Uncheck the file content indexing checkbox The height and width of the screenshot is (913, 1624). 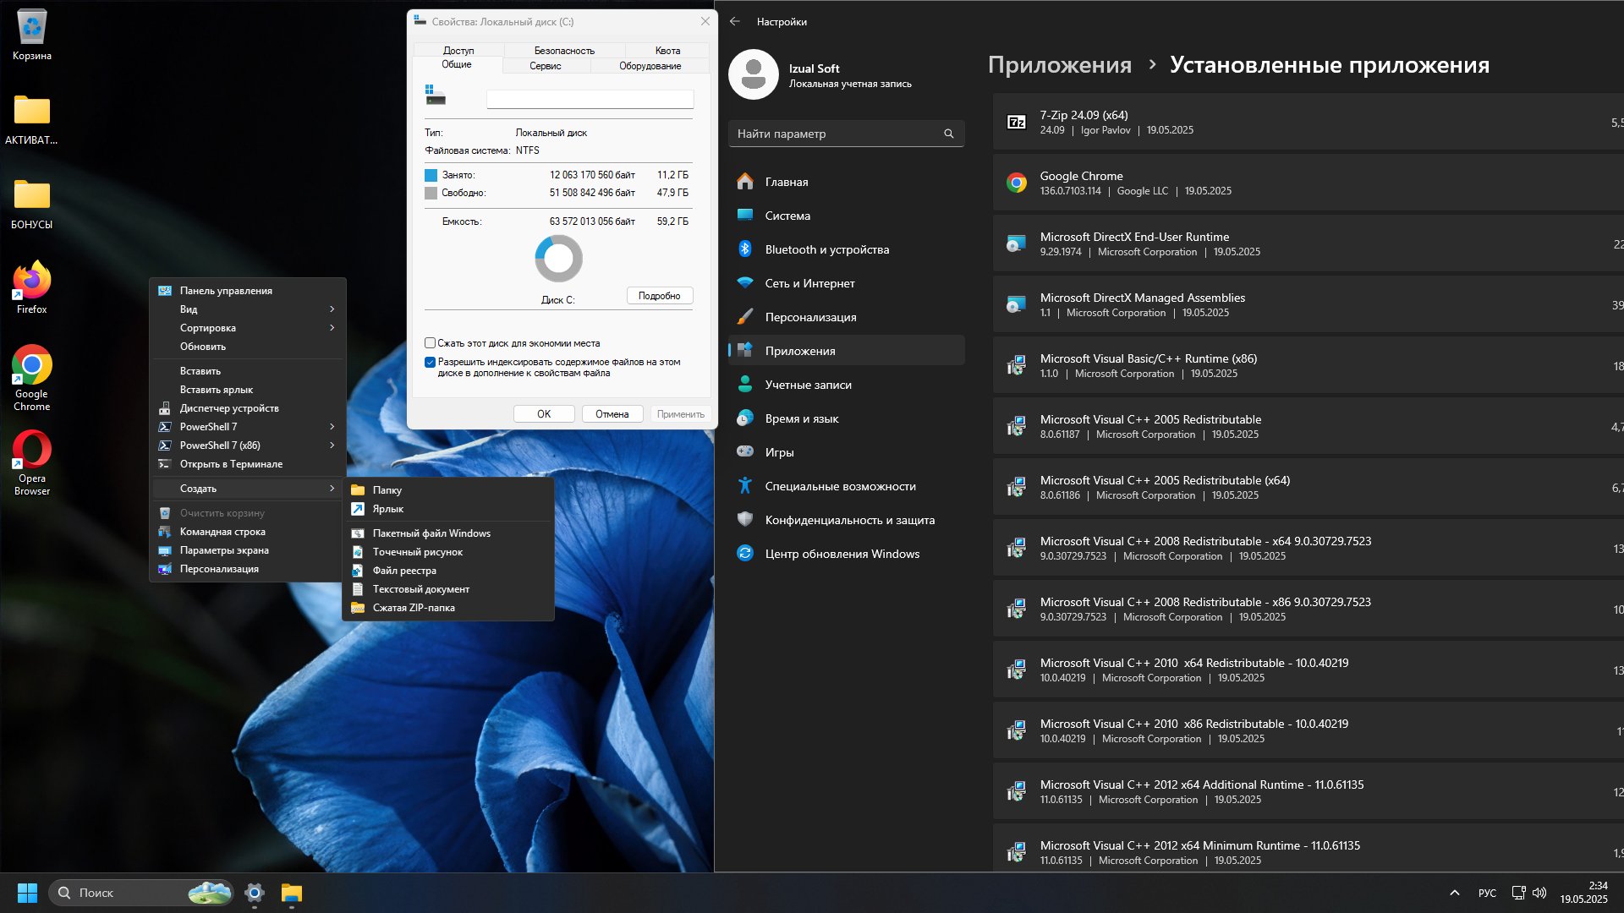[x=430, y=362]
